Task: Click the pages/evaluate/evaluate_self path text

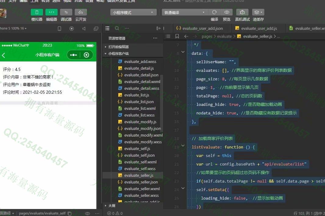Action: pos(42,213)
